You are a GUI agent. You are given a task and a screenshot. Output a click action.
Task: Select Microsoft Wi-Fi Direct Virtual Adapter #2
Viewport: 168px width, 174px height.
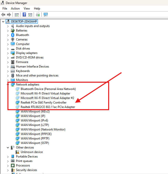[47, 98]
